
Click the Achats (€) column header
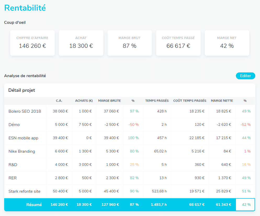pos(84,101)
